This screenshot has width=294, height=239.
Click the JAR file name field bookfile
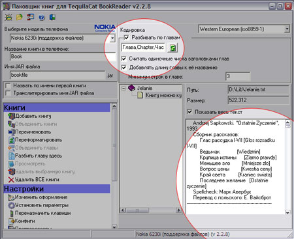[57, 75]
